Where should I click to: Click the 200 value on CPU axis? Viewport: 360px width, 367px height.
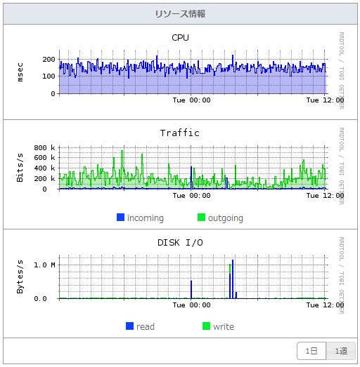click(x=49, y=60)
